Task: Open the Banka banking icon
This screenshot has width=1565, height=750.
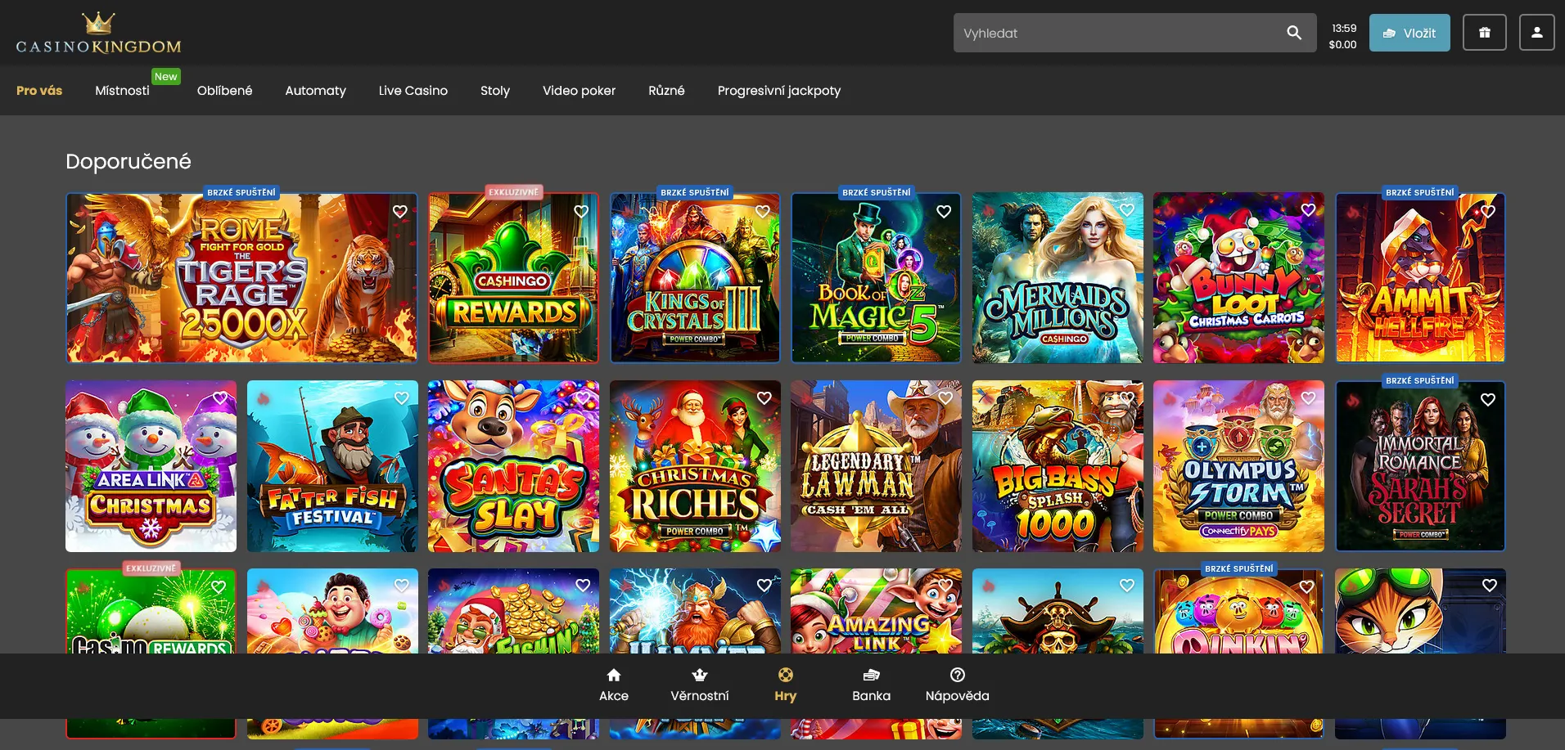Action: 871,676
